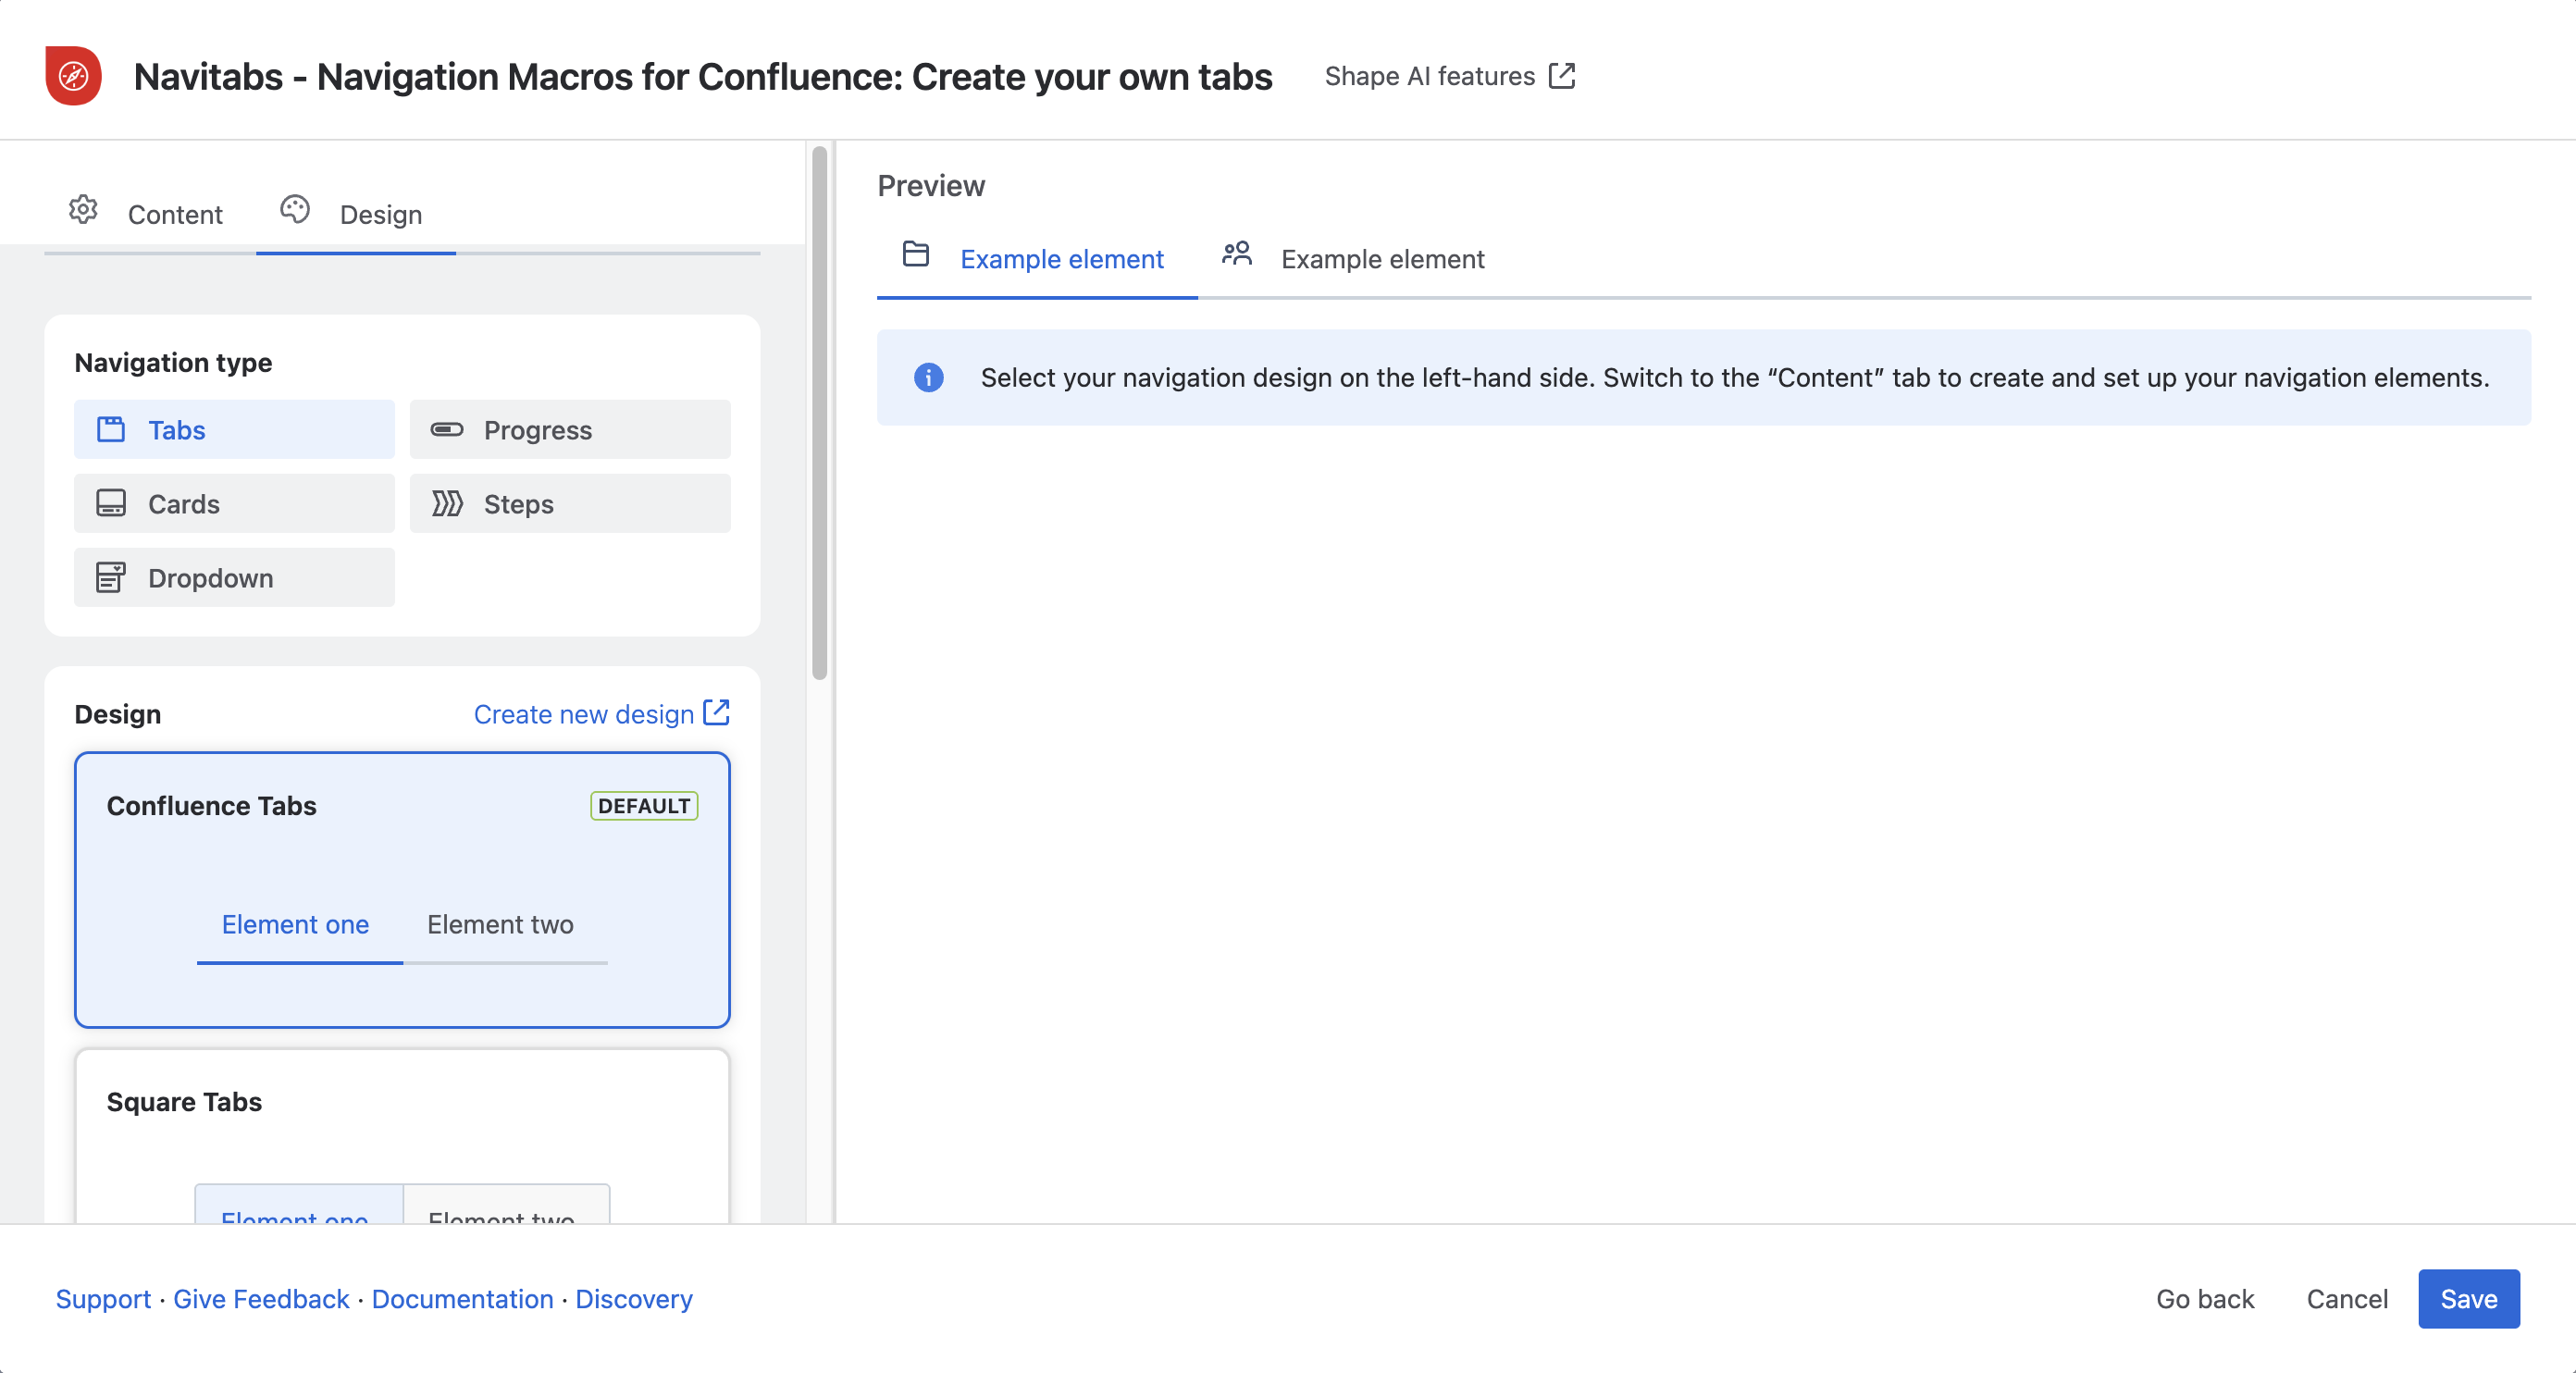Select Tabs navigation type
This screenshot has height=1373, width=2576.
pos(234,430)
